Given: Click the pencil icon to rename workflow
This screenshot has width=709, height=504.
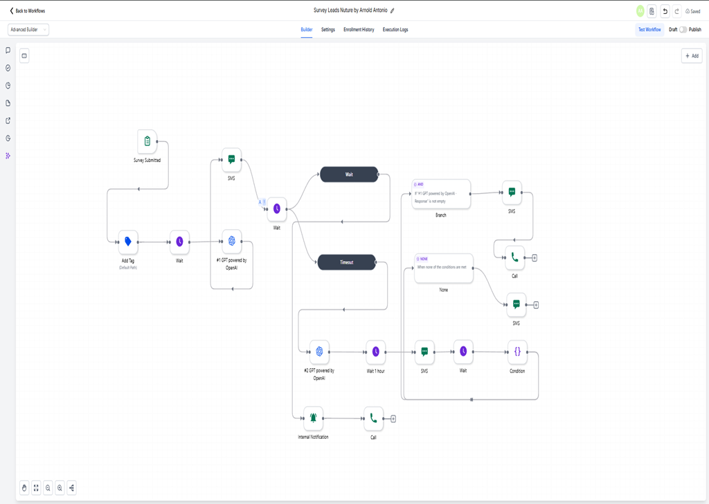Looking at the screenshot, I should (x=393, y=10).
